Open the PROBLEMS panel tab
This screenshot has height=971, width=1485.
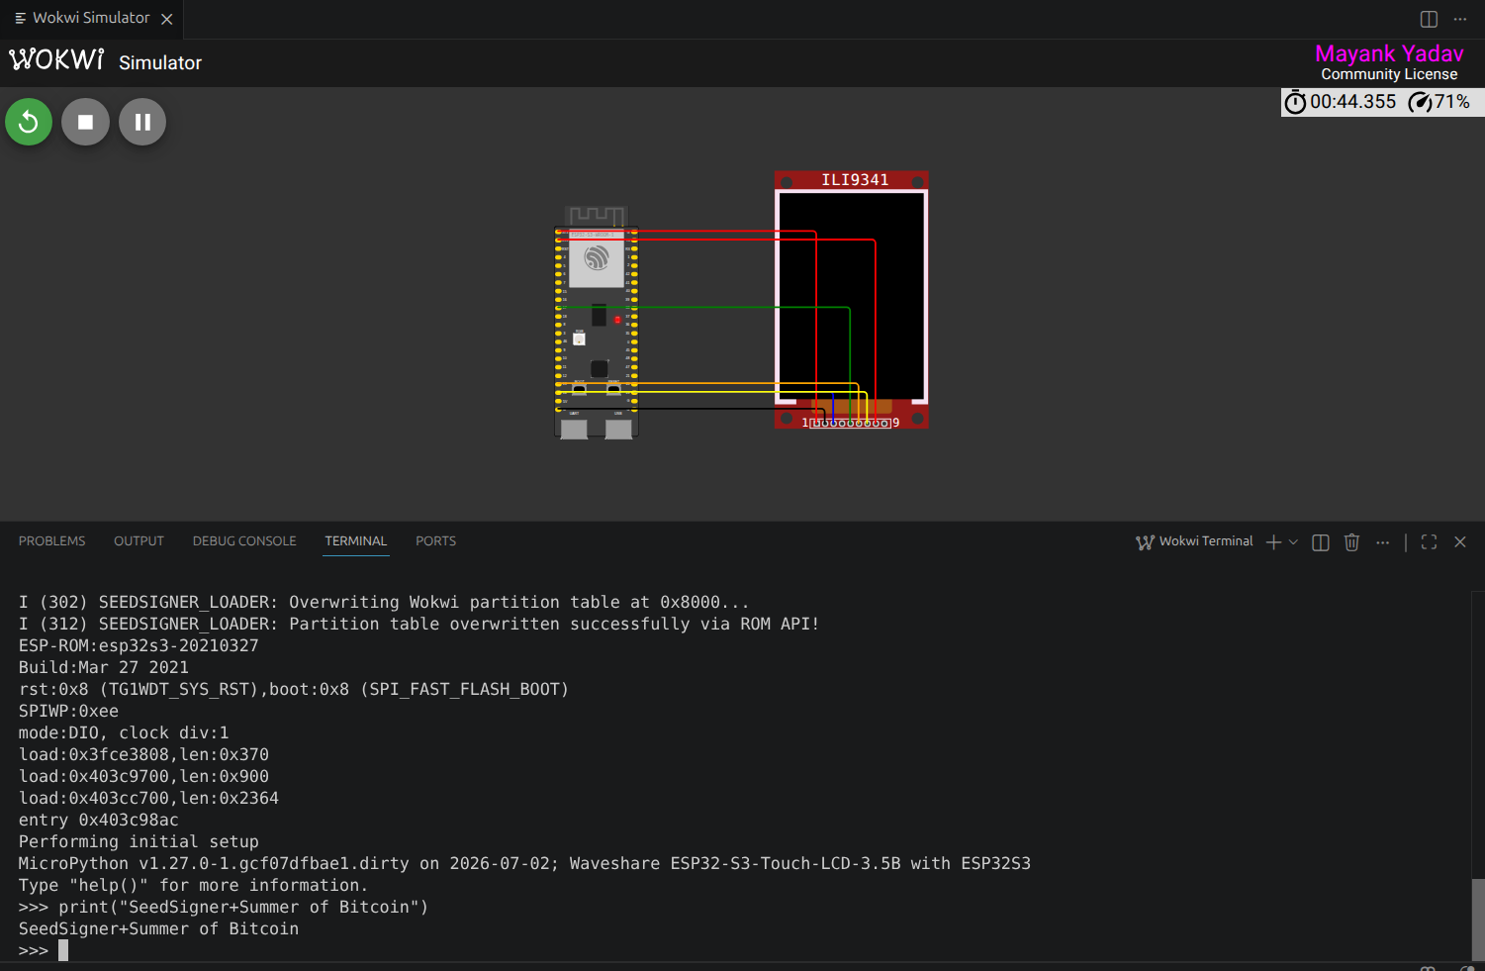pyautogui.click(x=51, y=541)
